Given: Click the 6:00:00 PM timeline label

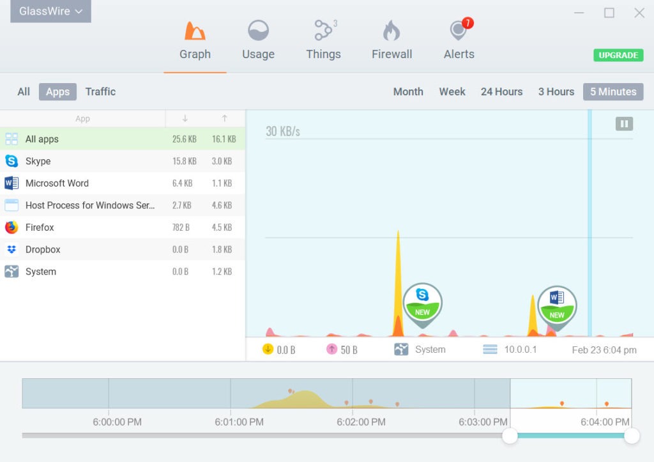Looking at the screenshot, I should tap(118, 422).
